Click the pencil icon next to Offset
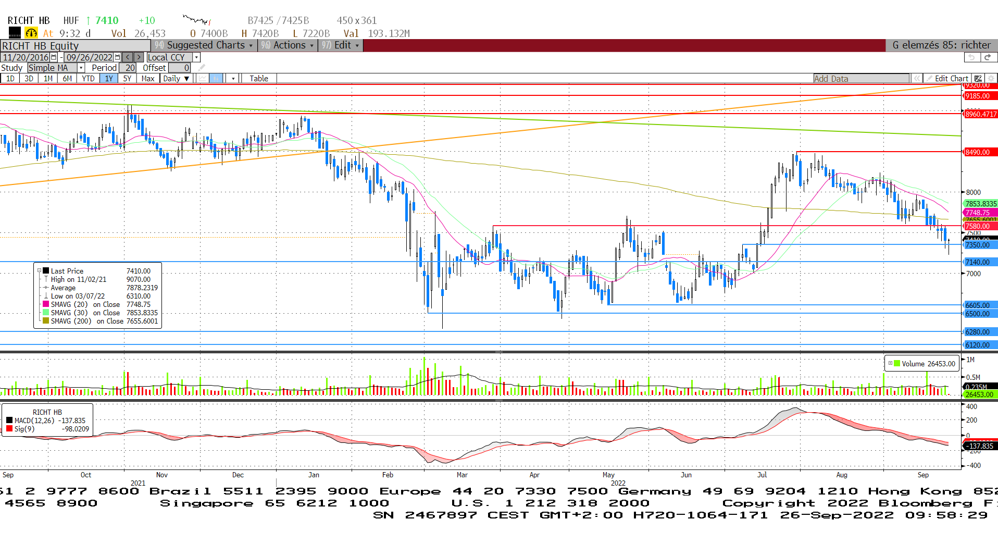The height and width of the screenshot is (544, 998). (x=202, y=68)
